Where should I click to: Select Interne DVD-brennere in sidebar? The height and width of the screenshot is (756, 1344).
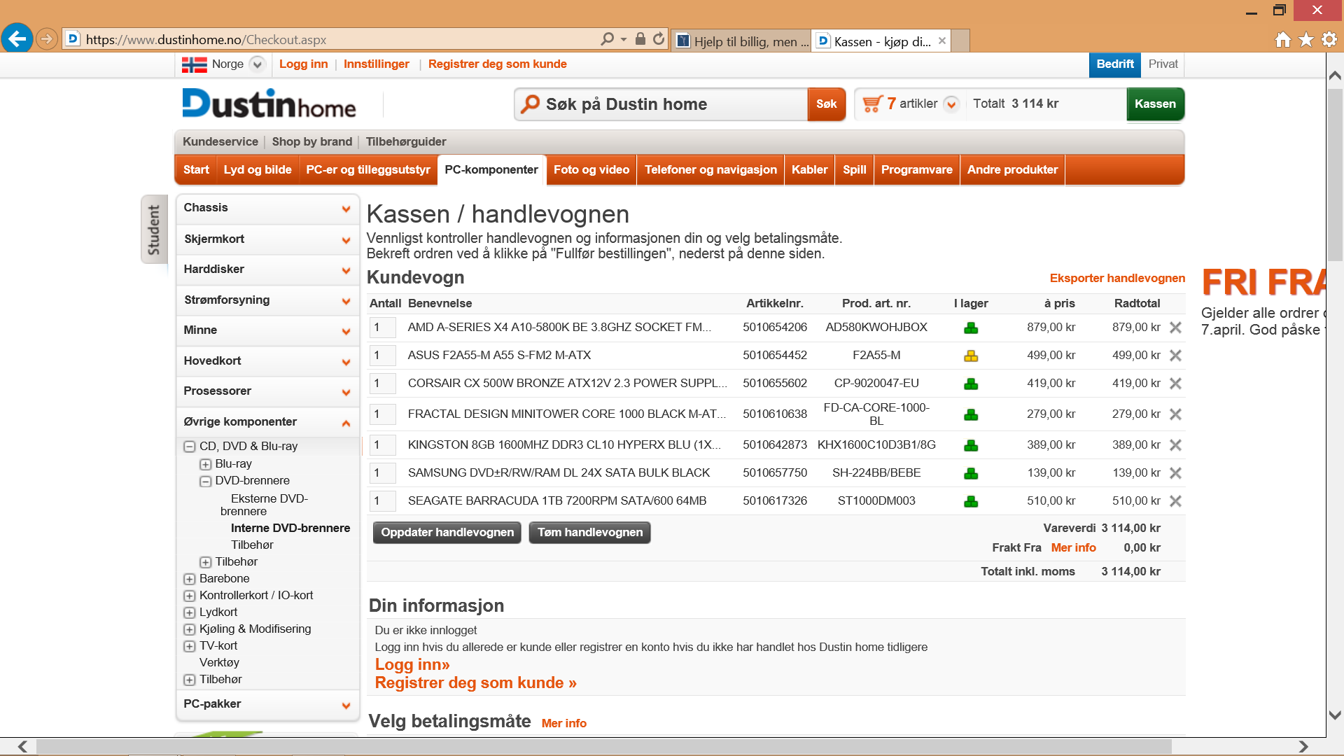click(290, 528)
